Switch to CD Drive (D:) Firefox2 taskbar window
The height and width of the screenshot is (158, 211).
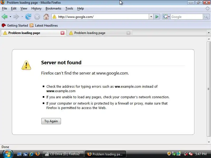[63, 154]
